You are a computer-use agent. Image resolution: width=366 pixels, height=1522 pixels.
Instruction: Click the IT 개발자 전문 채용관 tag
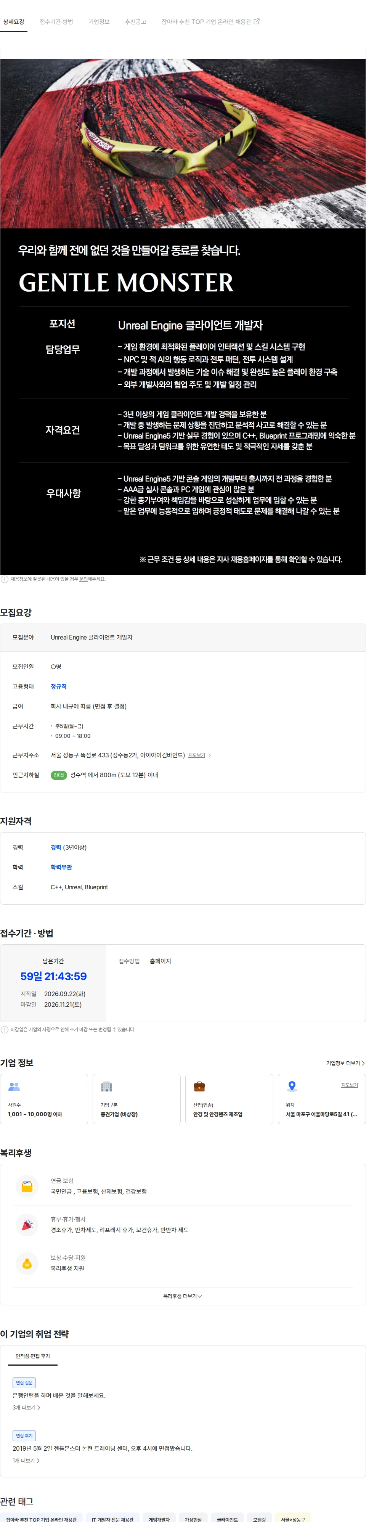(112, 1518)
